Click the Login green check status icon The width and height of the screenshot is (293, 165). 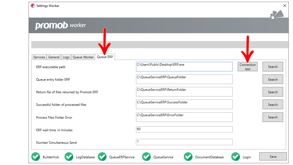coord(236,157)
